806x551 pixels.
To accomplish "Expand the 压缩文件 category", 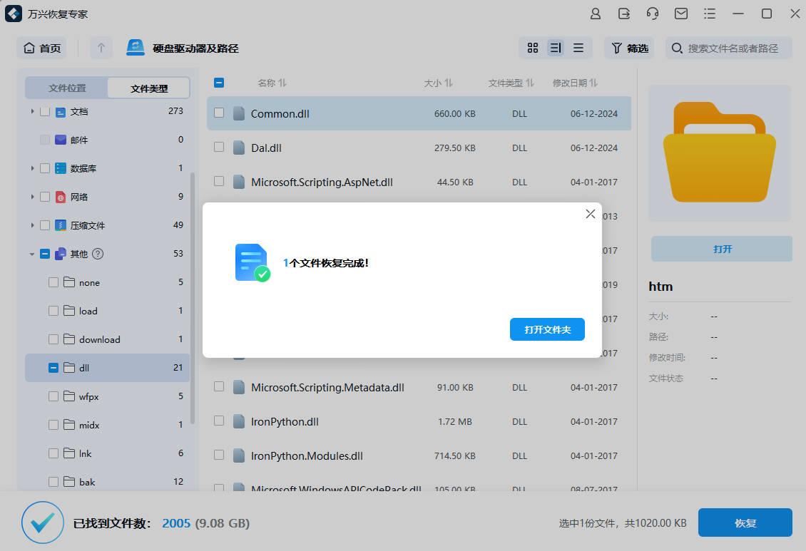I will [x=31, y=225].
